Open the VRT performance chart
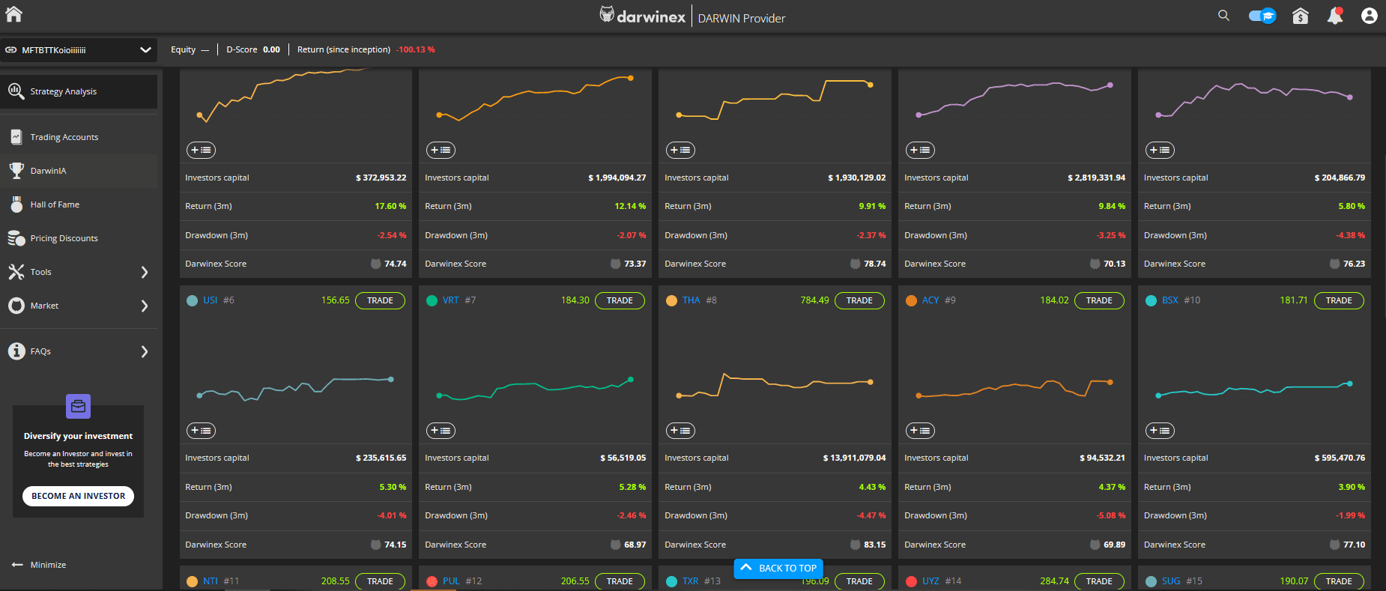The width and height of the screenshot is (1386, 591). pos(535,388)
